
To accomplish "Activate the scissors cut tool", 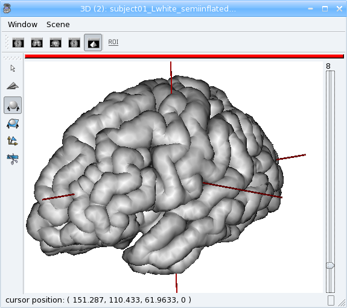I will 13,159.
